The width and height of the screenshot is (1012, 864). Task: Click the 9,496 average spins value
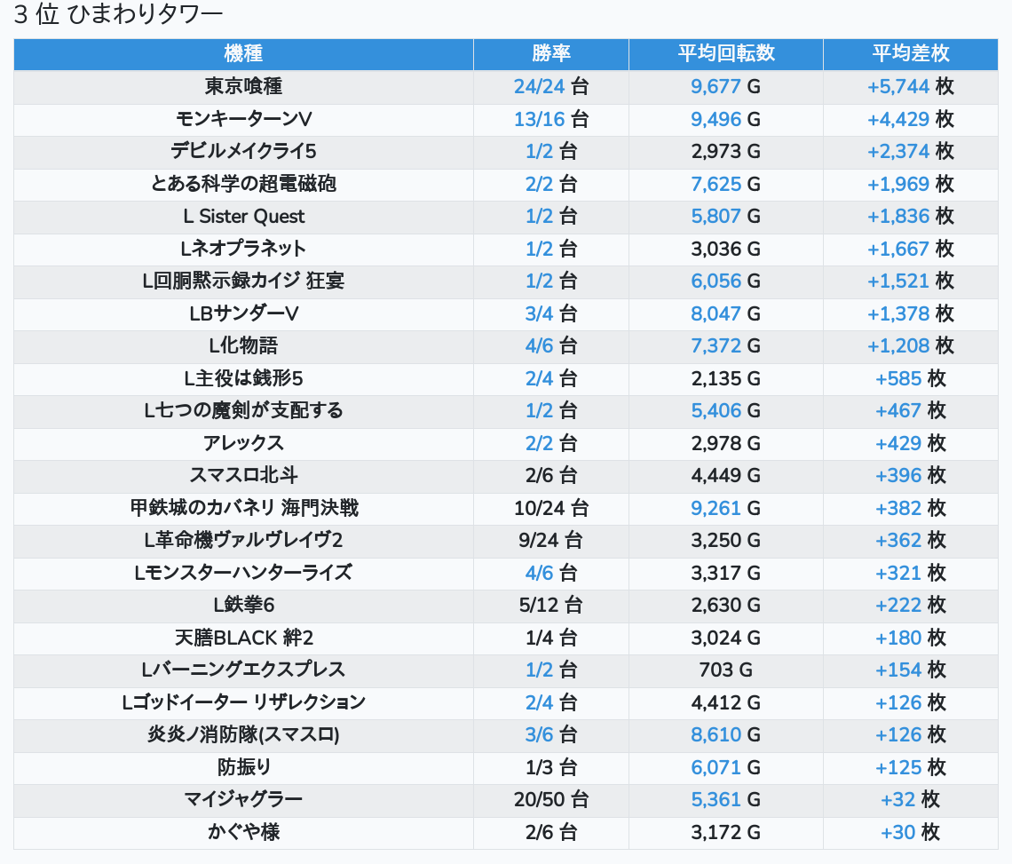[716, 119]
